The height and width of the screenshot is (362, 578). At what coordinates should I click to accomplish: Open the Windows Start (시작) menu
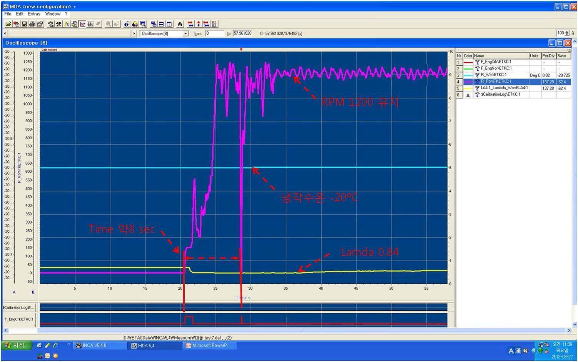(x=16, y=345)
